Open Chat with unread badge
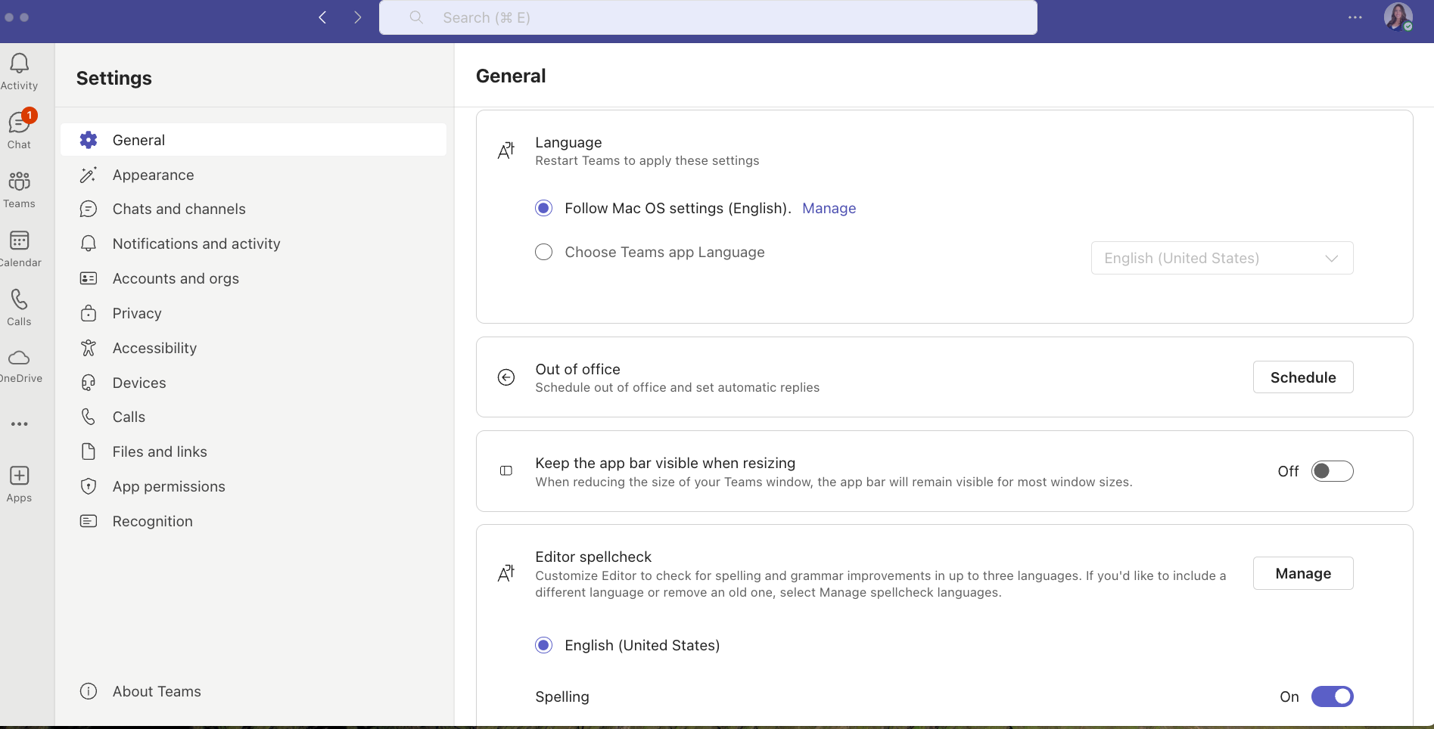Screen dimensions: 1434x729 [19, 123]
